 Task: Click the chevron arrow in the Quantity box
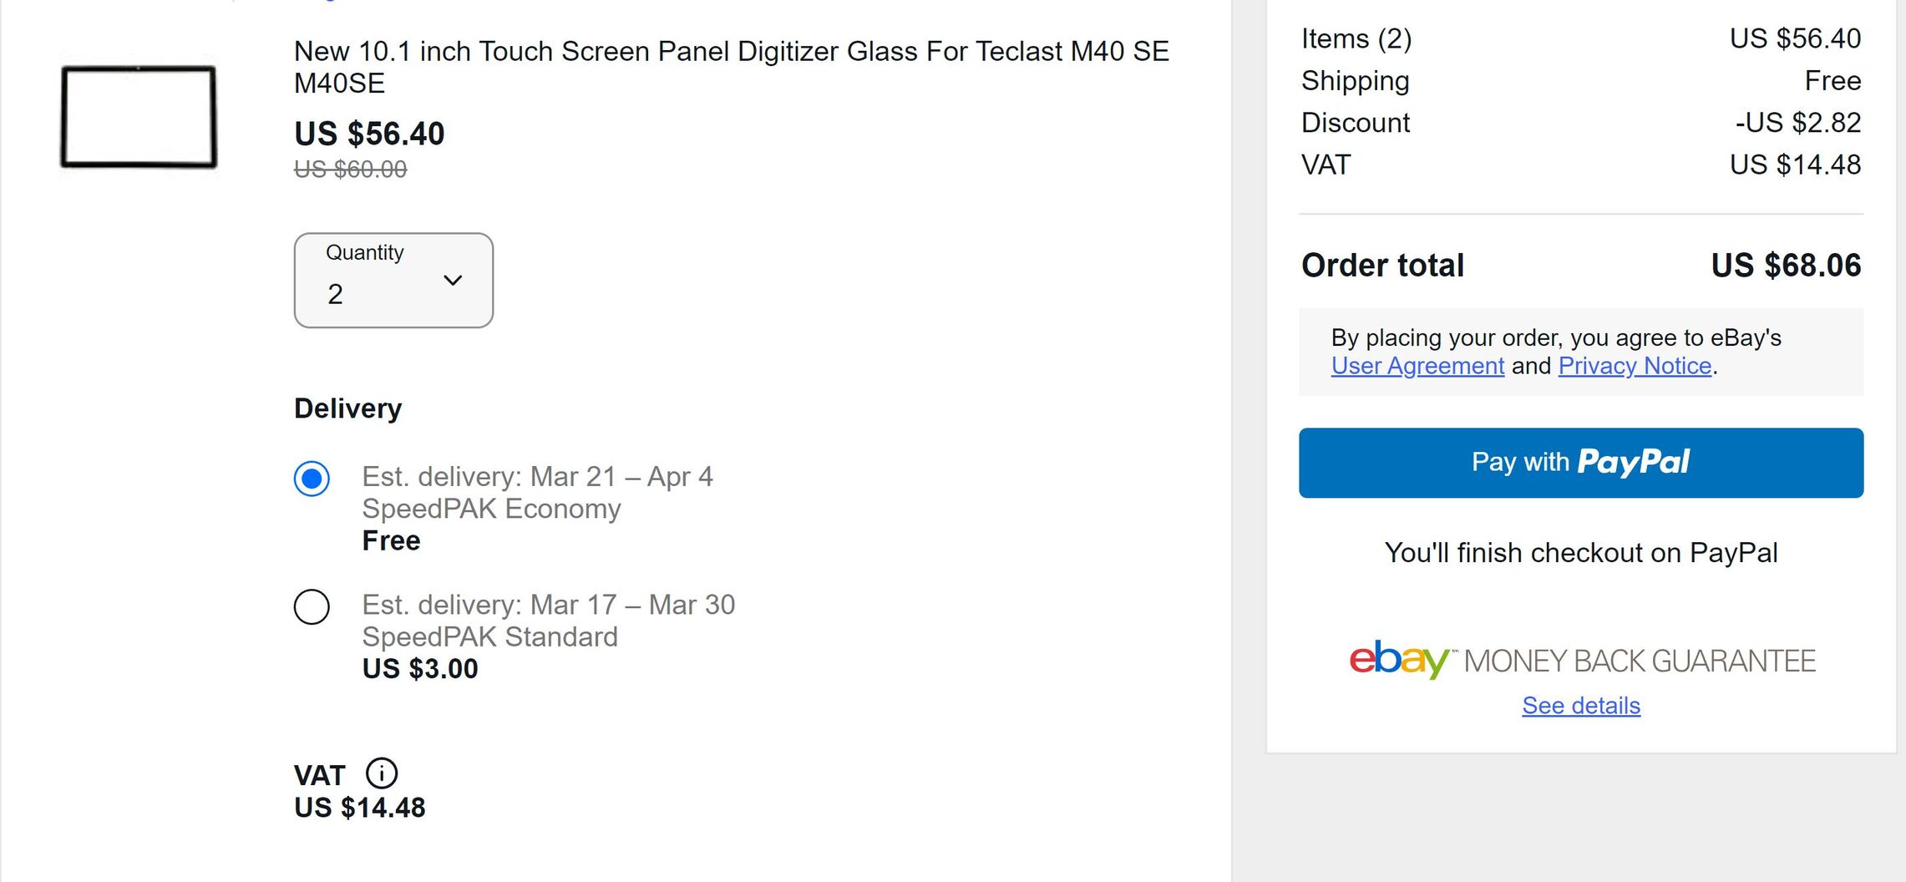453,281
